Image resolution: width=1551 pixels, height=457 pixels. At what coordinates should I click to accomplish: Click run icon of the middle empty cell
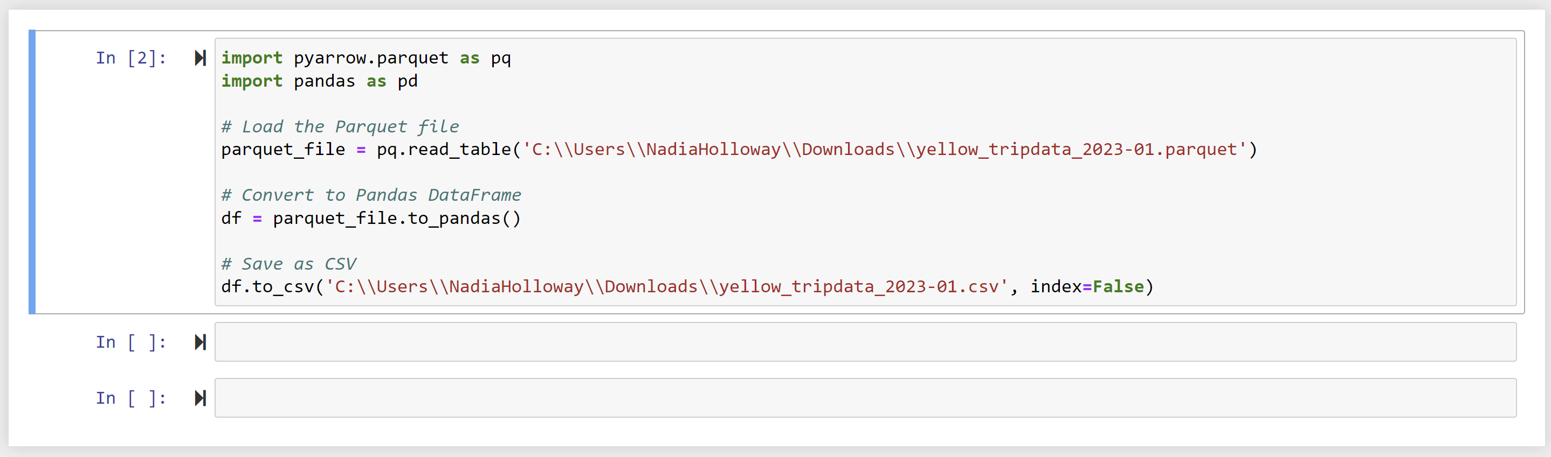[x=201, y=342]
